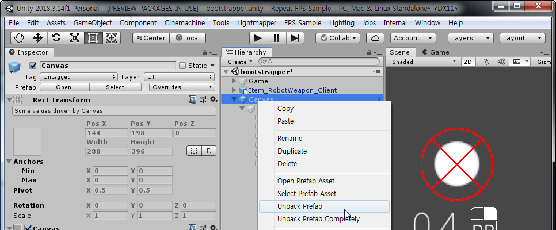Image resolution: width=556 pixels, height=230 pixels.
Task: Open Anchor presets box
Action: [x=27, y=142]
